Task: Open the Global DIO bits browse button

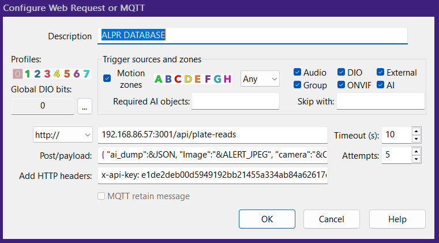Action: pos(84,106)
